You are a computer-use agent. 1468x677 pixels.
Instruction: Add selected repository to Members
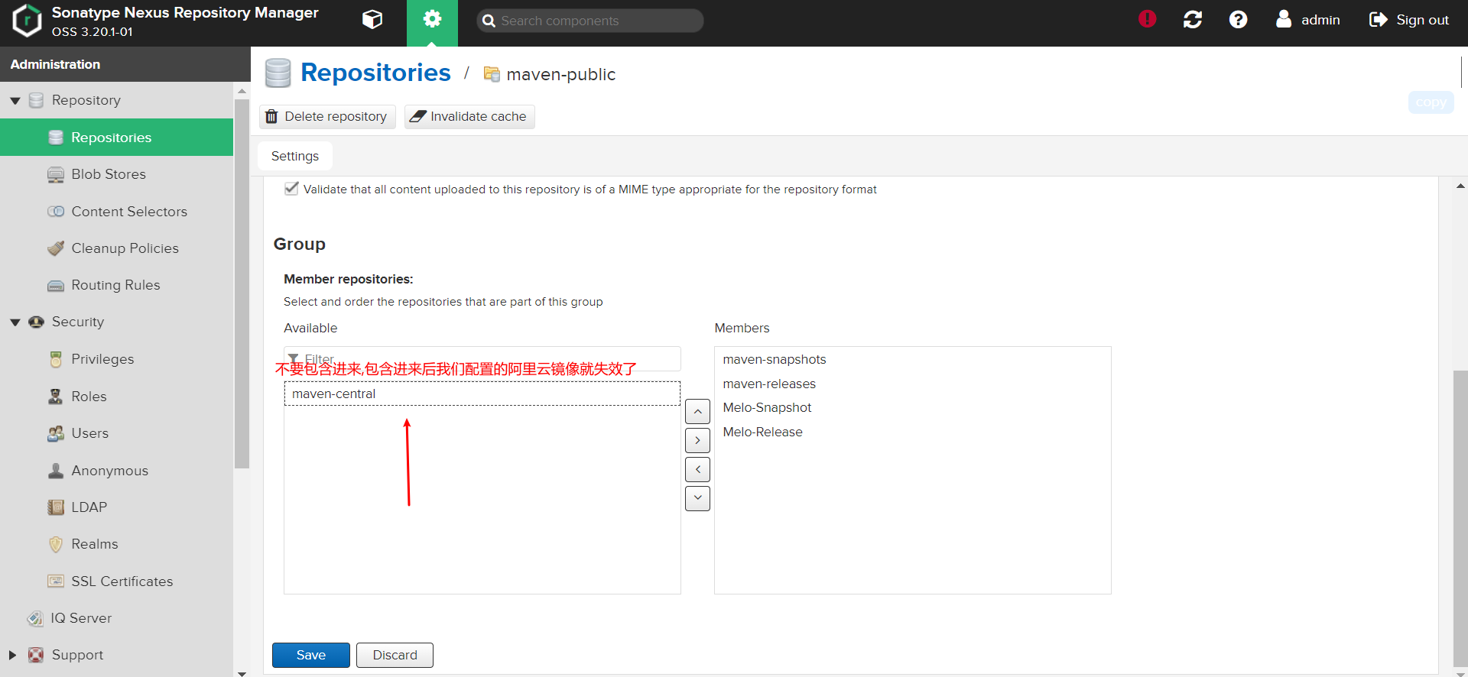[x=697, y=440]
